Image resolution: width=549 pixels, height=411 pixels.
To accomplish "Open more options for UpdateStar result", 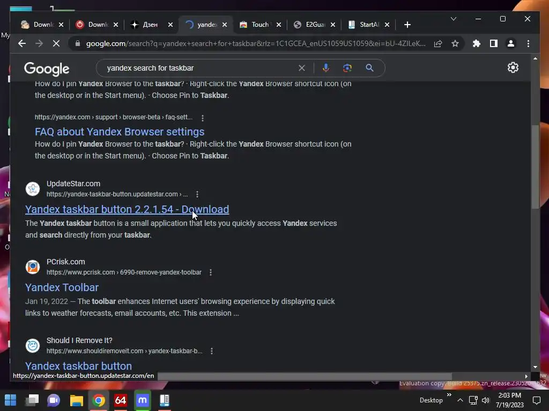I will coord(197,194).
